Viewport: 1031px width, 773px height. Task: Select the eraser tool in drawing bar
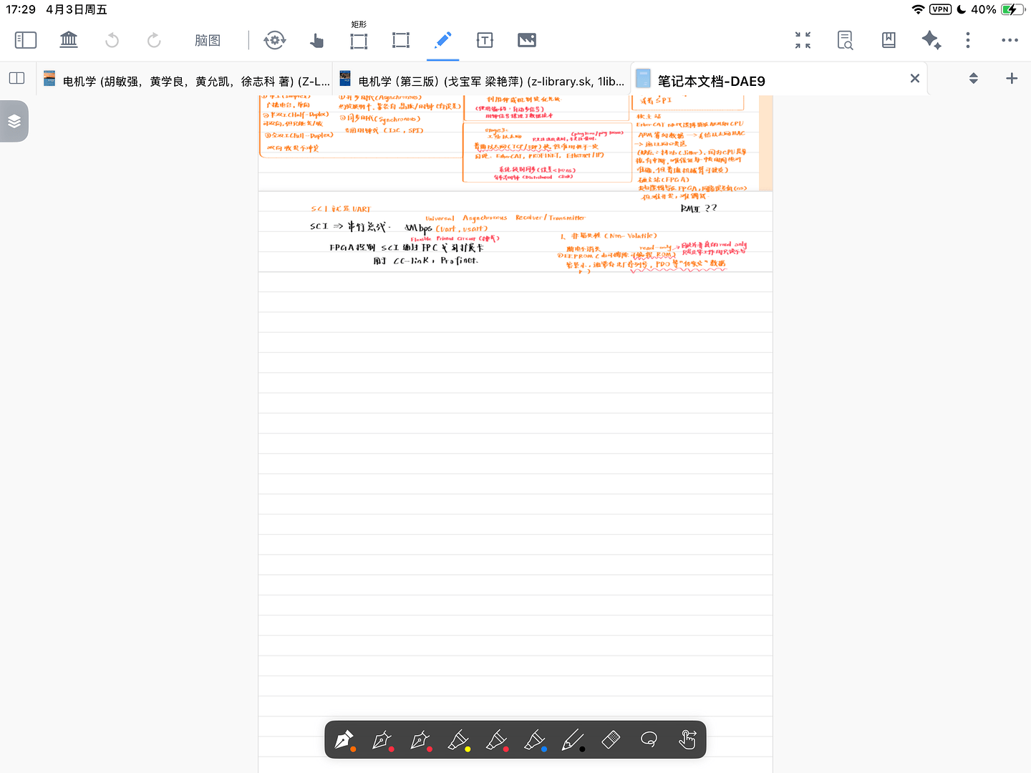tap(611, 739)
